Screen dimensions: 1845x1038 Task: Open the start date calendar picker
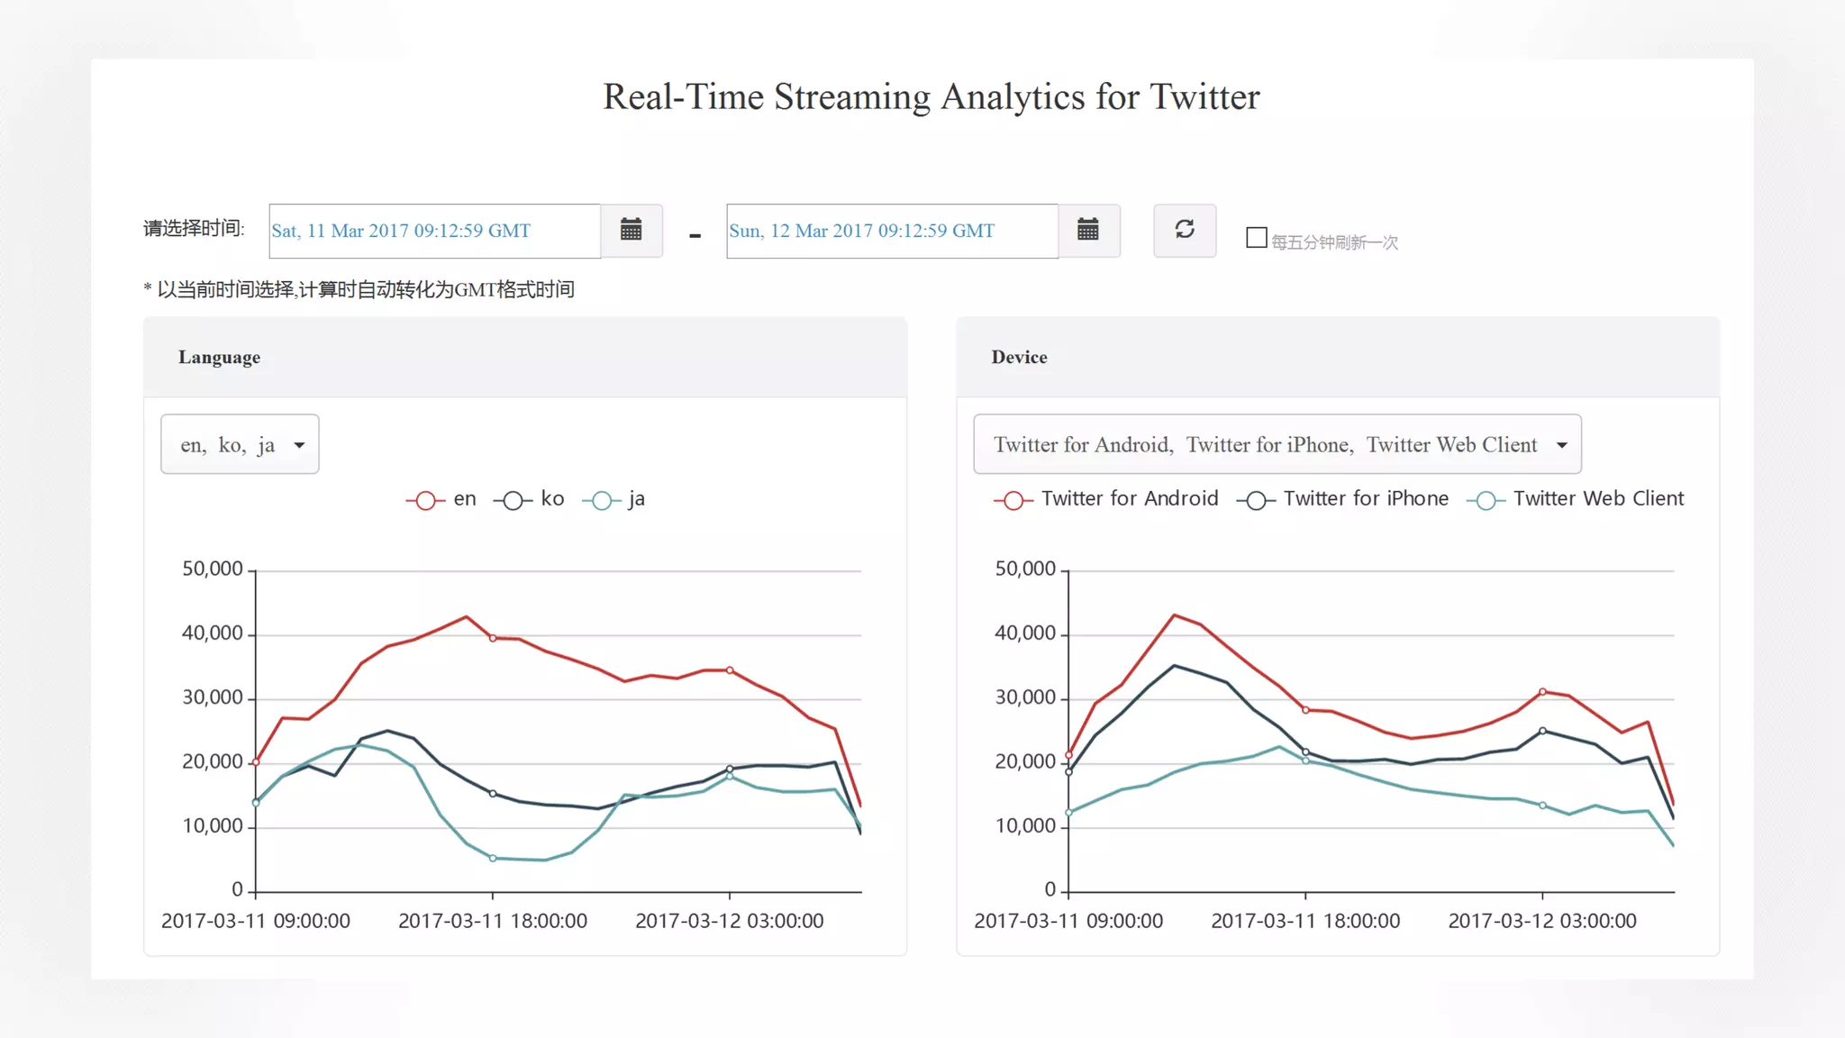tap(631, 231)
